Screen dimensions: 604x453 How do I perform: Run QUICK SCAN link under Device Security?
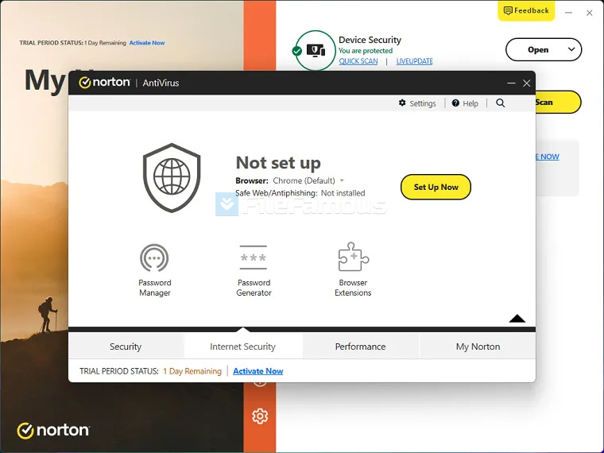click(358, 61)
